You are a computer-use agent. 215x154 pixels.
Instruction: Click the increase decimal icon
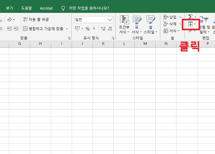point(103,28)
